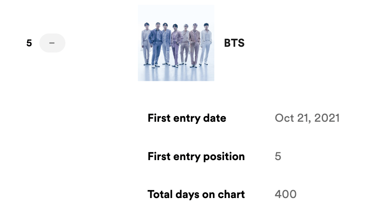Open the artist page via the BTS cover image
The image size is (388, 217).
[176, 43]
